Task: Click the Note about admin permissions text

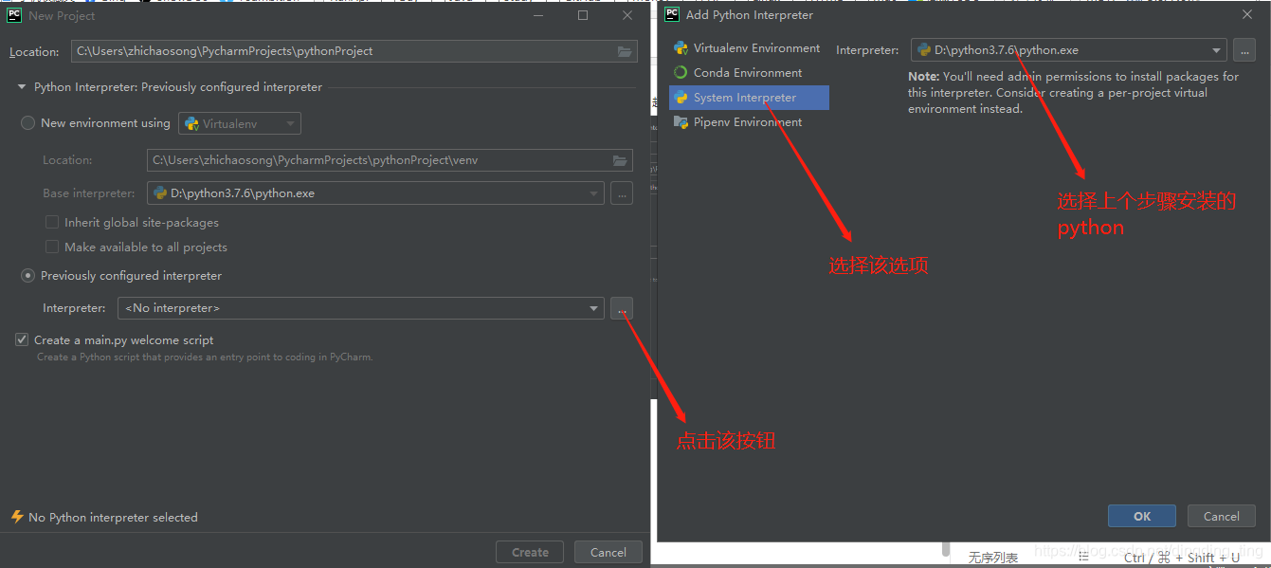Action: pos(1074,92)
